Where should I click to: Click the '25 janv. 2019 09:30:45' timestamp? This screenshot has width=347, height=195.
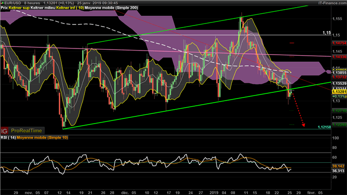click(x=97, y=3)
